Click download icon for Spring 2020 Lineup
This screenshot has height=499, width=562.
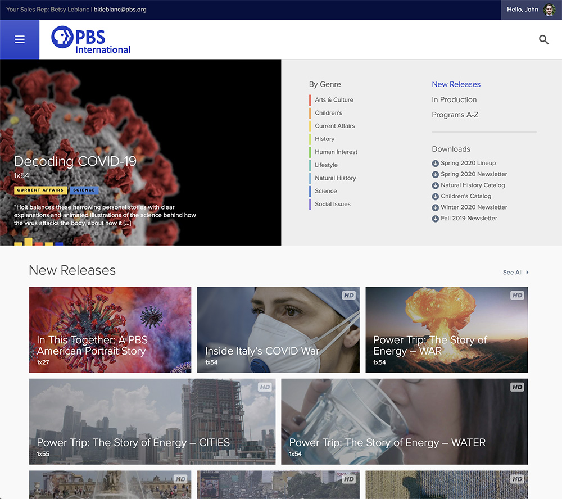point(435,164)
